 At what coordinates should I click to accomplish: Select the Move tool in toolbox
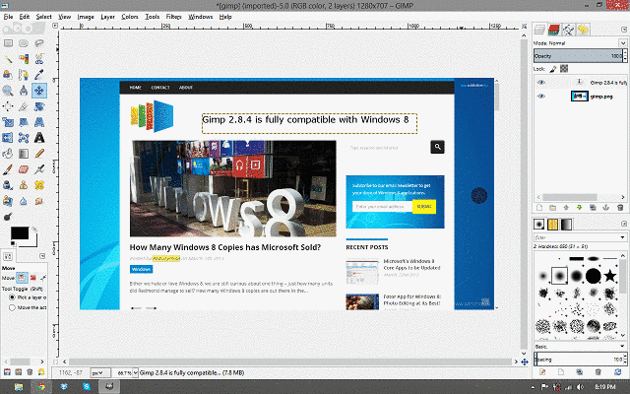point(39,91)
